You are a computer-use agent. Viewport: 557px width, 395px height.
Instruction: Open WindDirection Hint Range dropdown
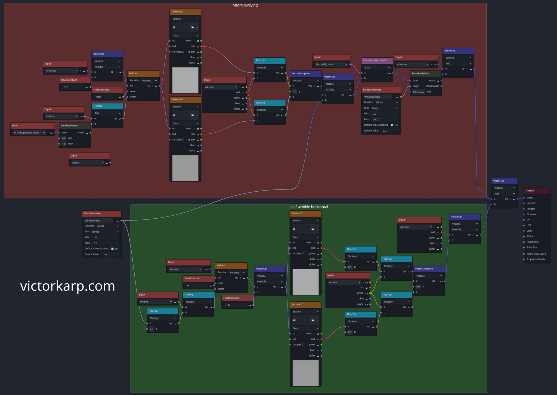tap(385, 108)
